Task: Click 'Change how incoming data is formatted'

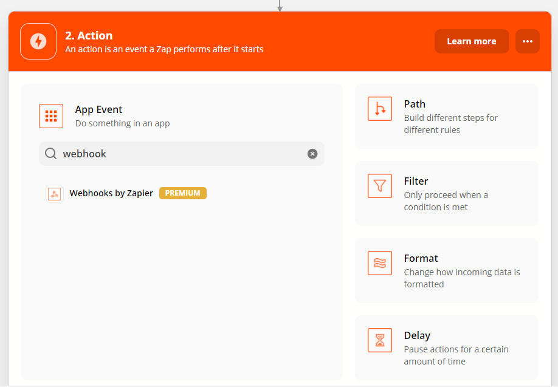Action: 462,278
